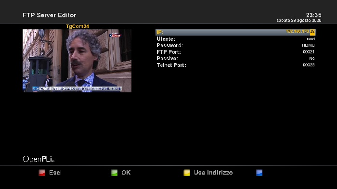
Task: Click the sabato 29 agosto 2020 date
Action: [299, 20]
